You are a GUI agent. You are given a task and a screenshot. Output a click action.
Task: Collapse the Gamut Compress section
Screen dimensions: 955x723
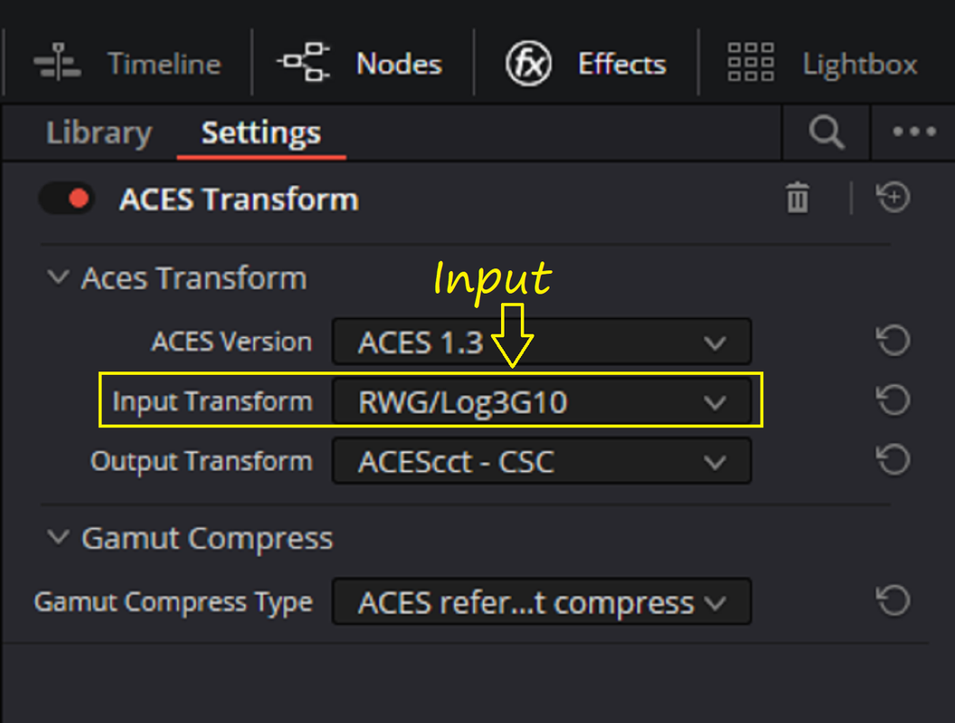[x=59, y=538]
